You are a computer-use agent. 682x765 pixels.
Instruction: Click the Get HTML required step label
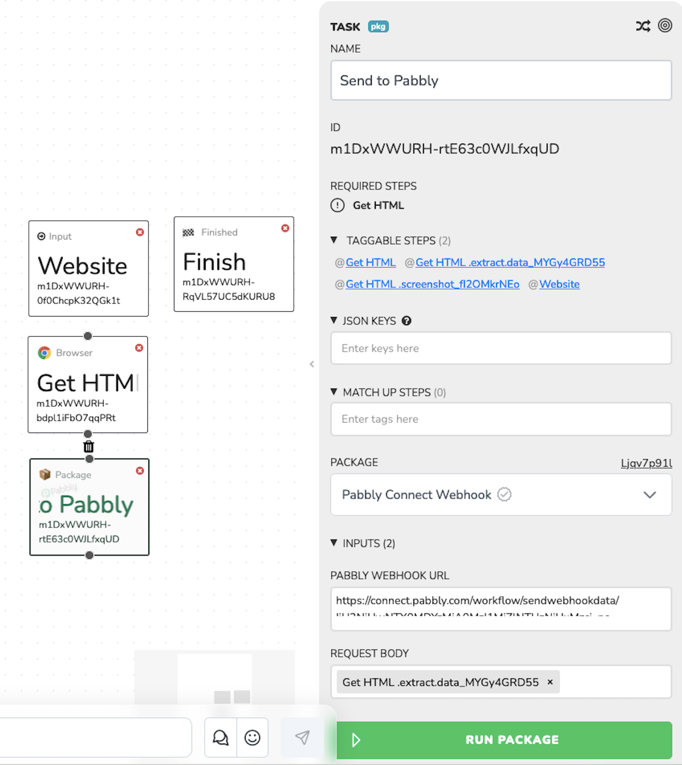(379, 205)
